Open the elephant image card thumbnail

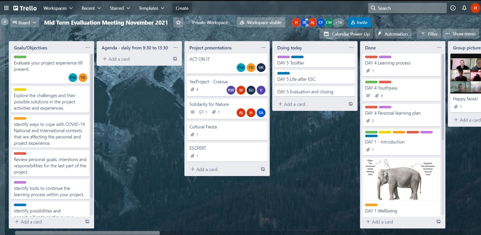(401, 179)
